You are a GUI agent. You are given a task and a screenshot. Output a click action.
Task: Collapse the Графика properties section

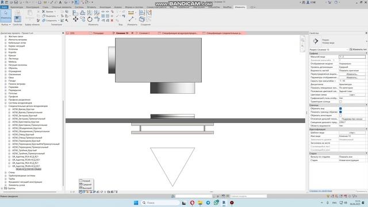366,53
